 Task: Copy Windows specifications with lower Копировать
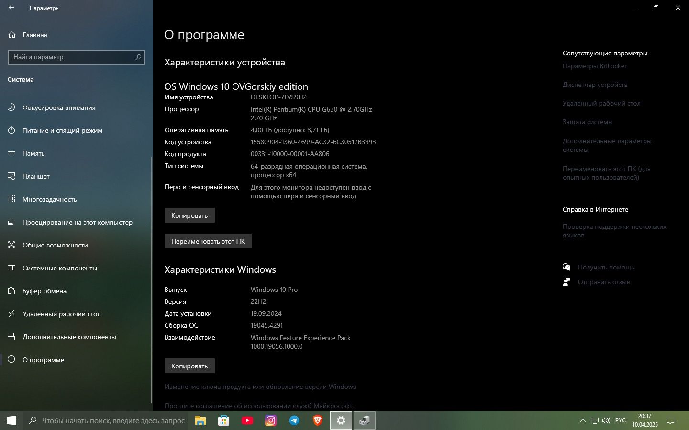[189, 366]
